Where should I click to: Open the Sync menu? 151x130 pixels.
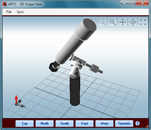click(20, 12)
